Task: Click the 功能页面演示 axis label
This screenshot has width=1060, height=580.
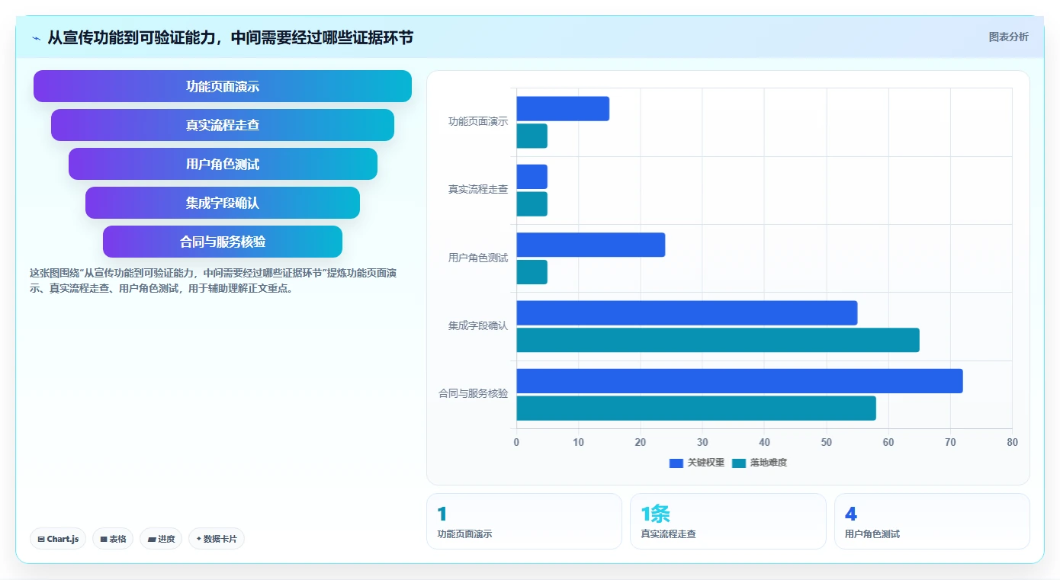Action: (x=478, y=122)
